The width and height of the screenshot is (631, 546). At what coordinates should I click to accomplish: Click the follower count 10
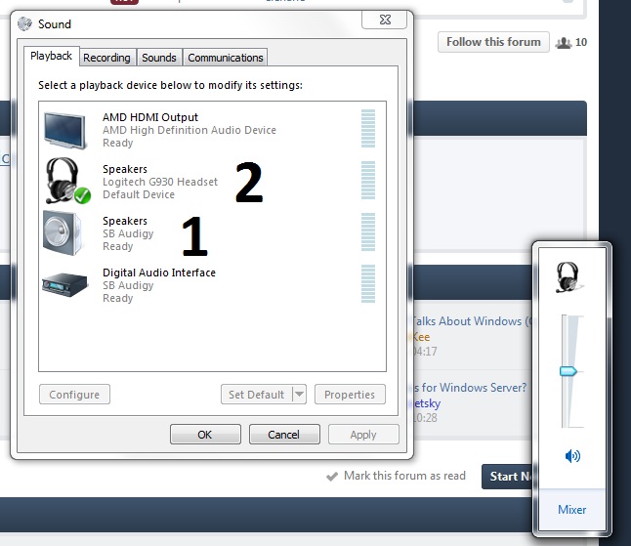pyautogui.click(x=581, y=42)
